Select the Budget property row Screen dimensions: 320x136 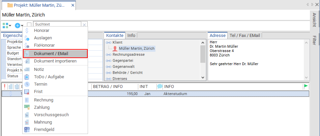[13, 53]
